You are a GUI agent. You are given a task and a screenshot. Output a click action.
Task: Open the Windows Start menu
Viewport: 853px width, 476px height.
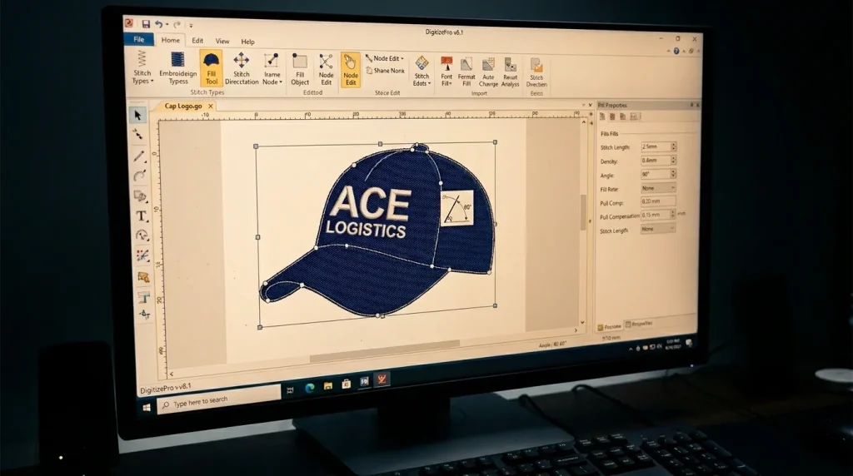click(x=147, y=408)
